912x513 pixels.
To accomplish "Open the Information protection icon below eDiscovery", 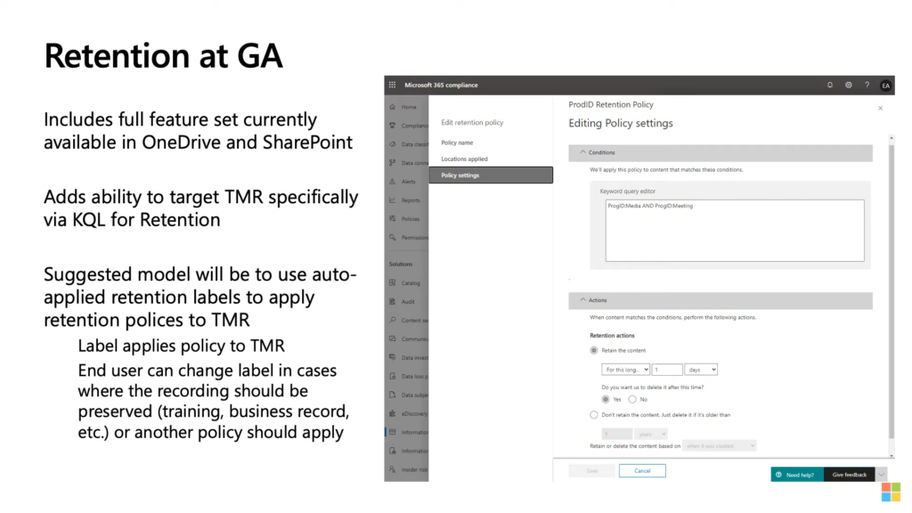I will [x=393, y=451].
